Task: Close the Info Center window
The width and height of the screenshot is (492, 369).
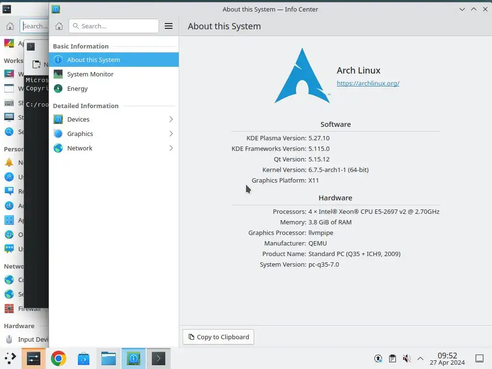Action: pyautogui.click(x=485, y=10)
